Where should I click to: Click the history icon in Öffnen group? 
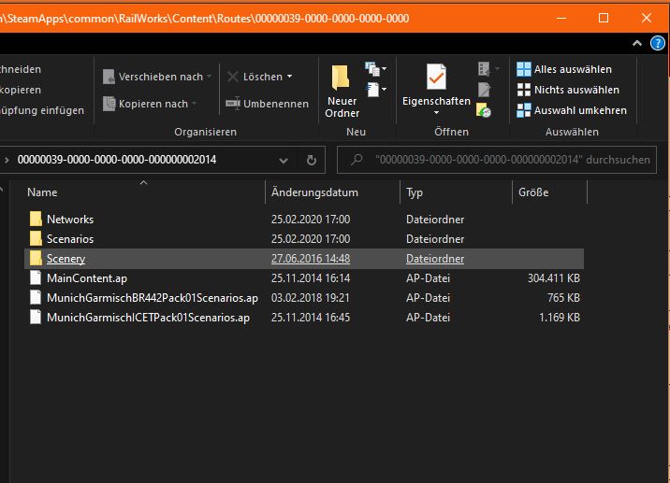point(484,110)
